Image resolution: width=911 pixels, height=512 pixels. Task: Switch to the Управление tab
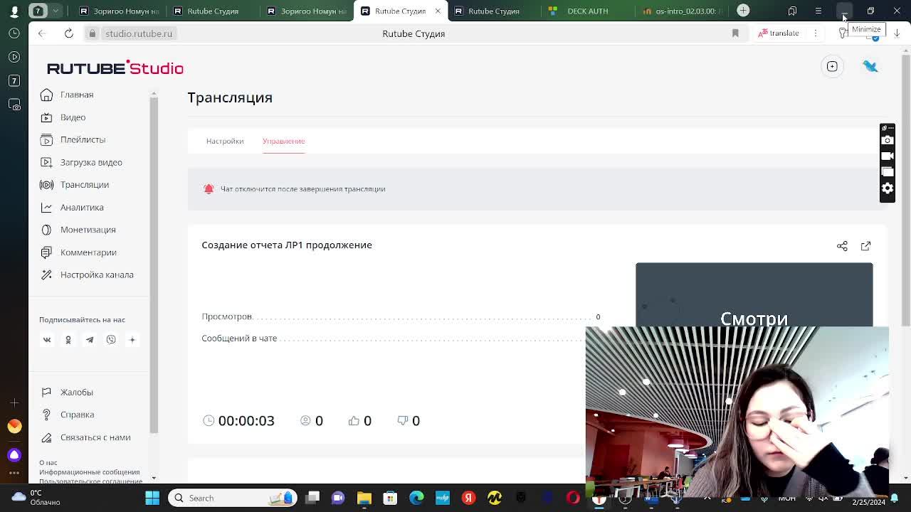pyautogui.click(x=283, y=141)
